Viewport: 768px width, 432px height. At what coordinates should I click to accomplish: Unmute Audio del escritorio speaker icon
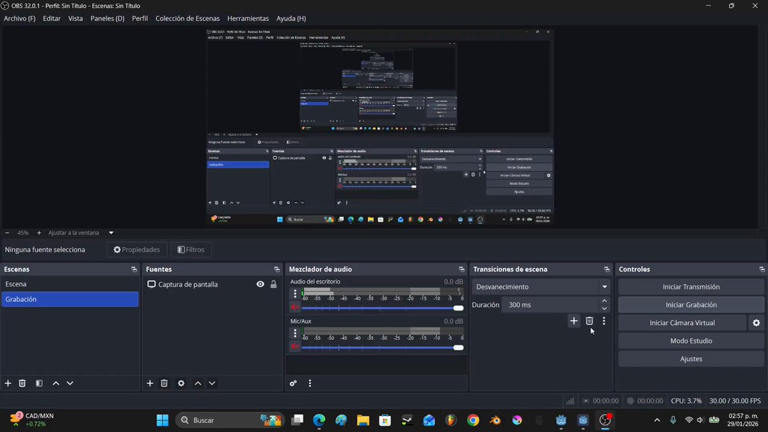[295, 308]
